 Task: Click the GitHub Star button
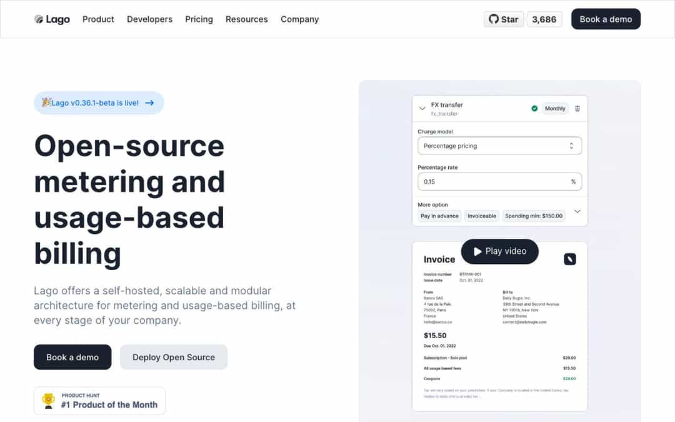(x=504, y=19)
